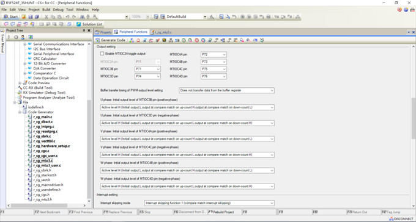
Task: Select RX Simulator (Debug Tool) tree node
Action: coord(44,93)
